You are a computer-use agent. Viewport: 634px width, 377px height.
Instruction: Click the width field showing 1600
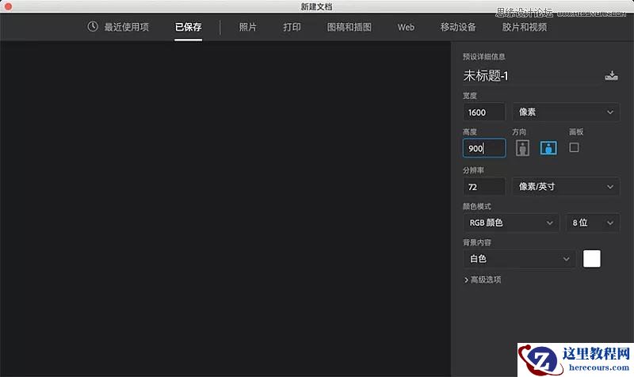(x=484, y=112)
